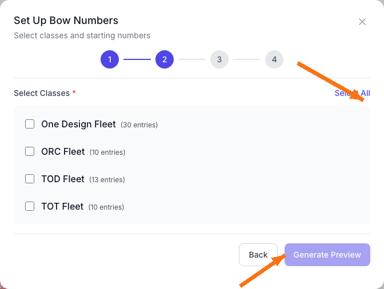Click the TOT Fleet class name
The width and height of the screenshot is (384, 289).
click(x=62, y=206)
